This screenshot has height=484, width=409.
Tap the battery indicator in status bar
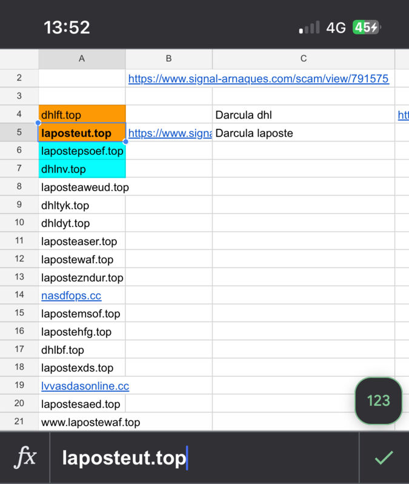[367, 27]
